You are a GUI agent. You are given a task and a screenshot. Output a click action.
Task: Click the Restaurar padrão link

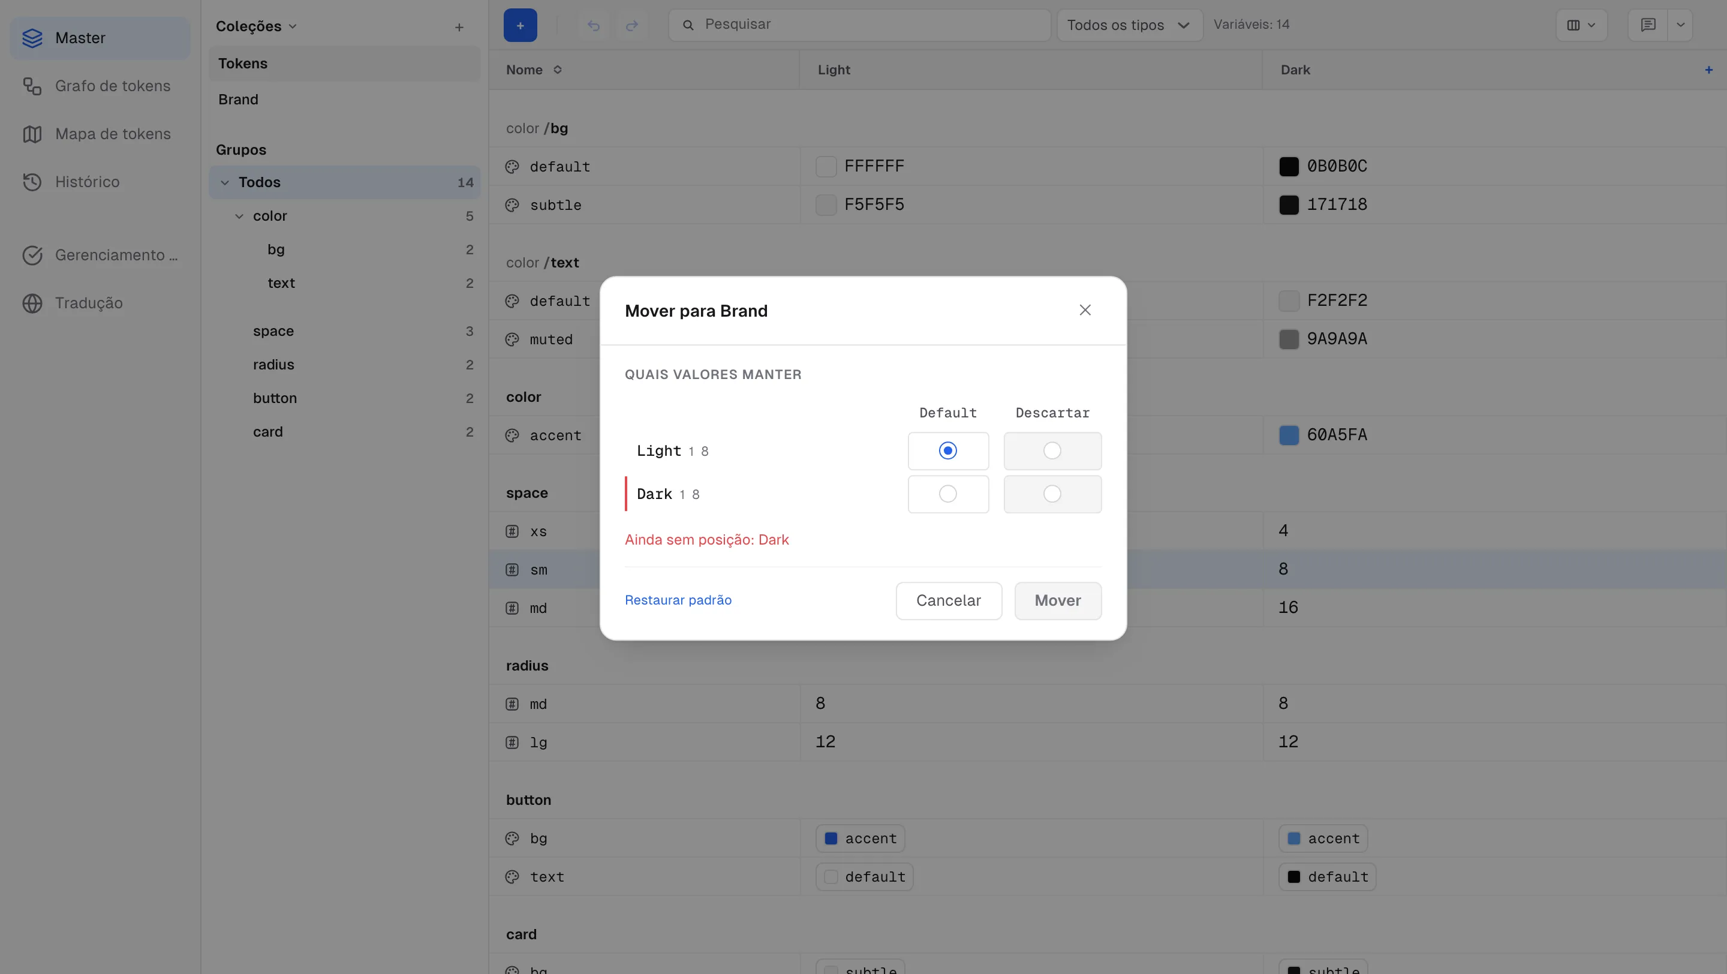pyautogui.click(x=678, y=600)
